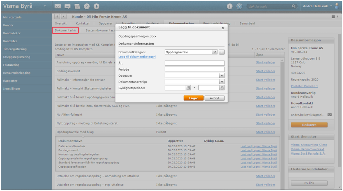Click the Søk for hjelp search field
This screenshot has width=343, height=191.
(269, 6)
